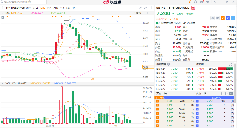Collapse the left sidebar panel icon
The height and width of the screenshot is (128, 237).
pyautogui.click(x=3, y=8)
